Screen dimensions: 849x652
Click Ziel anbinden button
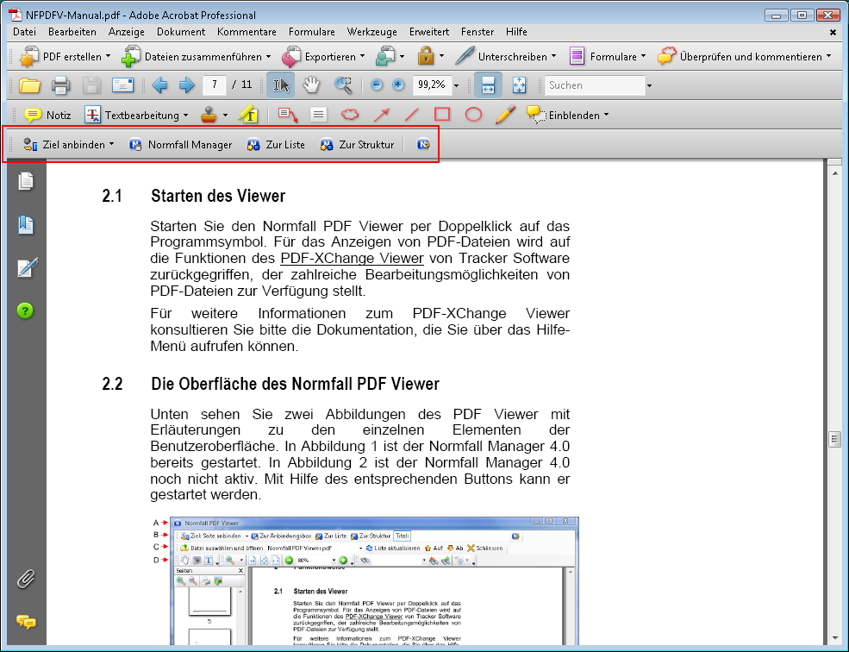click(x=68, y=145)
